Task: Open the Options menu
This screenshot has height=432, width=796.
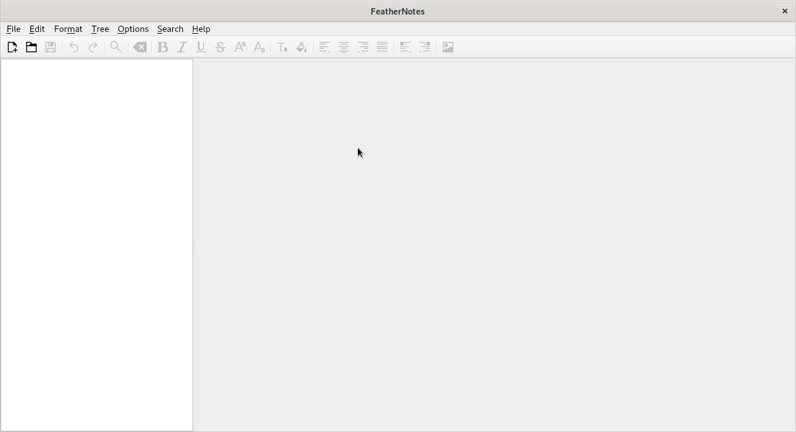Action: coord(133,29)
